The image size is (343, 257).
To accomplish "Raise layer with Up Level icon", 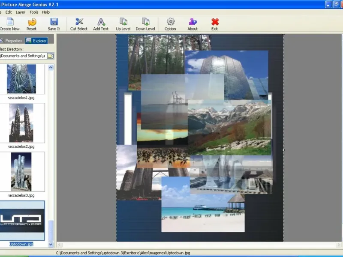I will [x=123, y=22].
